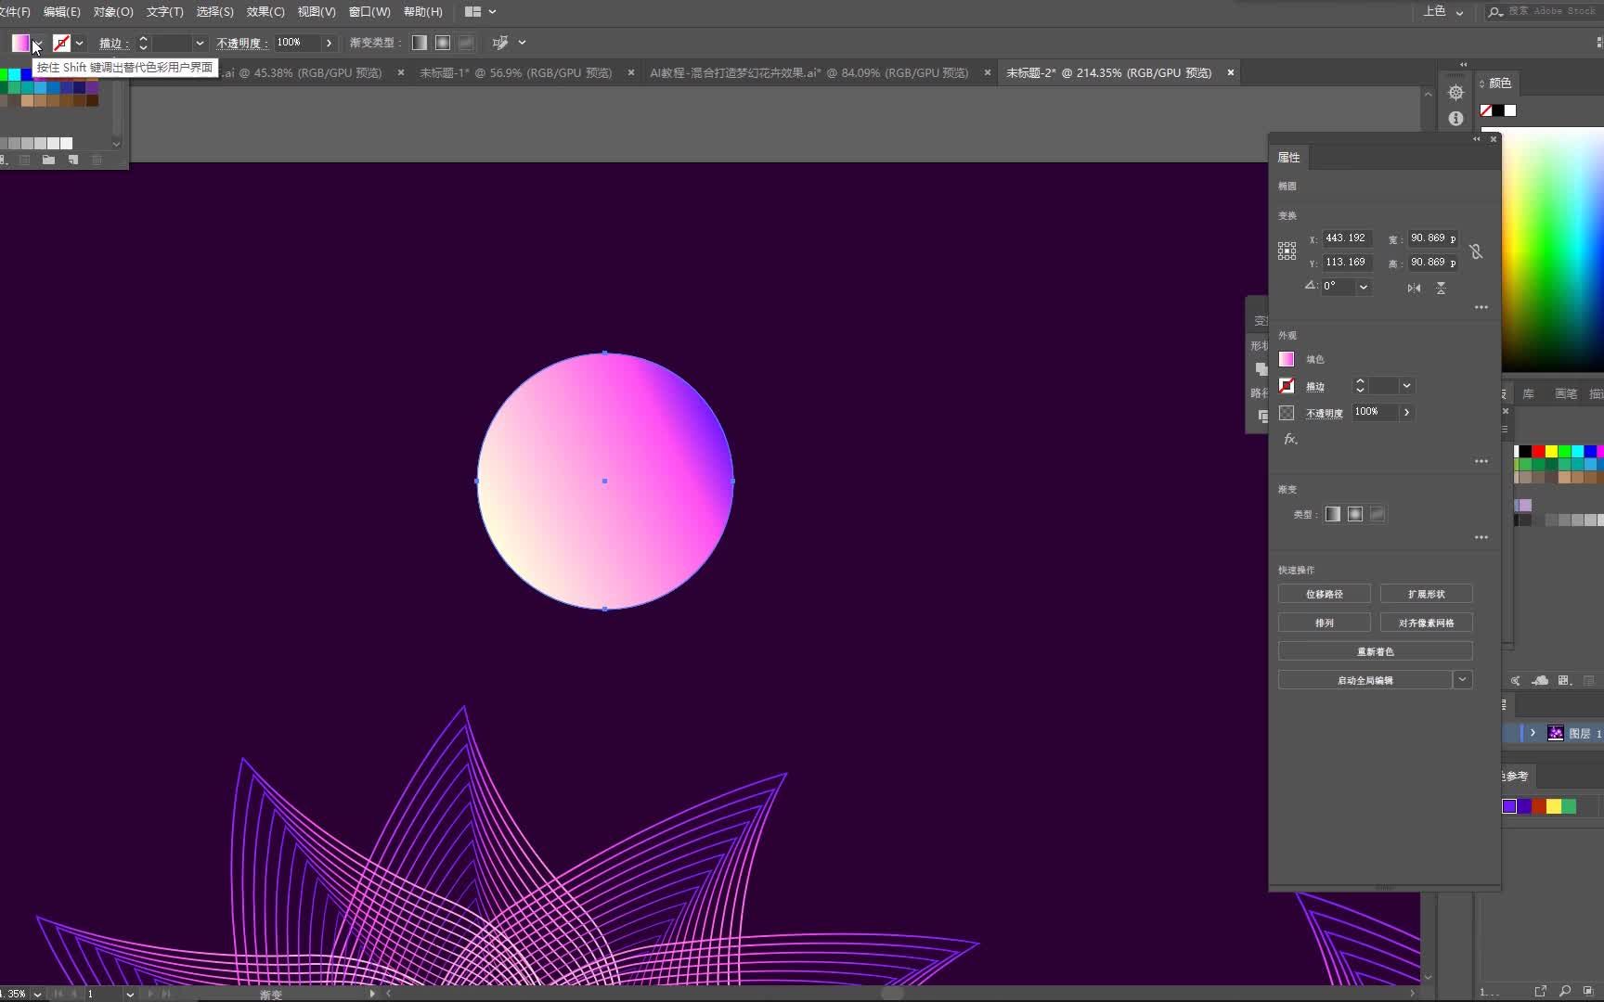Click the X position field 443.192
Viewport: 1604px width, 1002px height.
tap(1347, 238)
